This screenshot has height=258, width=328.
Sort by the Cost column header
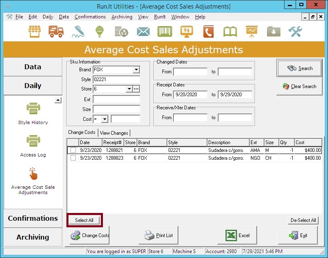point(308,143)
